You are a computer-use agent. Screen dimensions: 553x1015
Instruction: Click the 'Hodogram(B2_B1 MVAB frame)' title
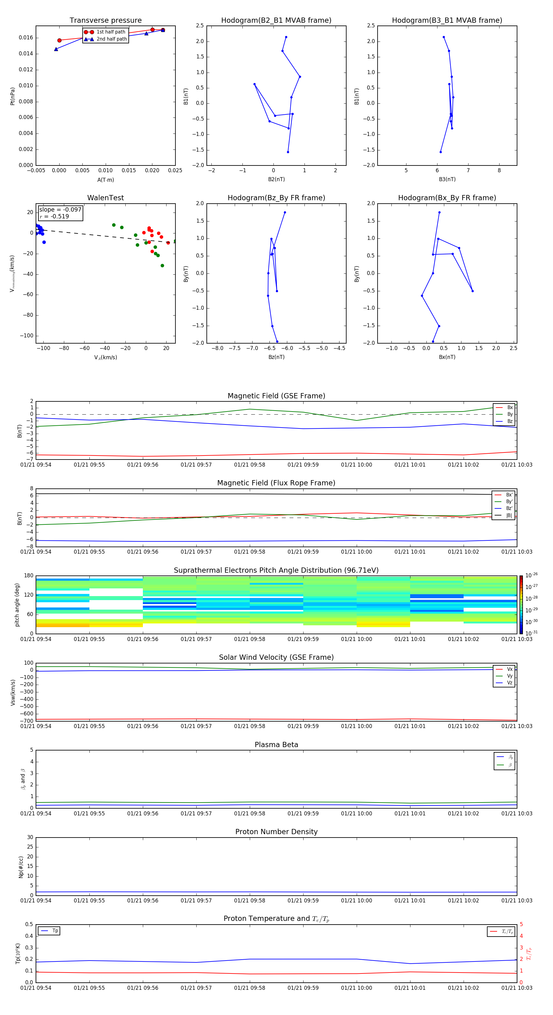coord(276,21)
